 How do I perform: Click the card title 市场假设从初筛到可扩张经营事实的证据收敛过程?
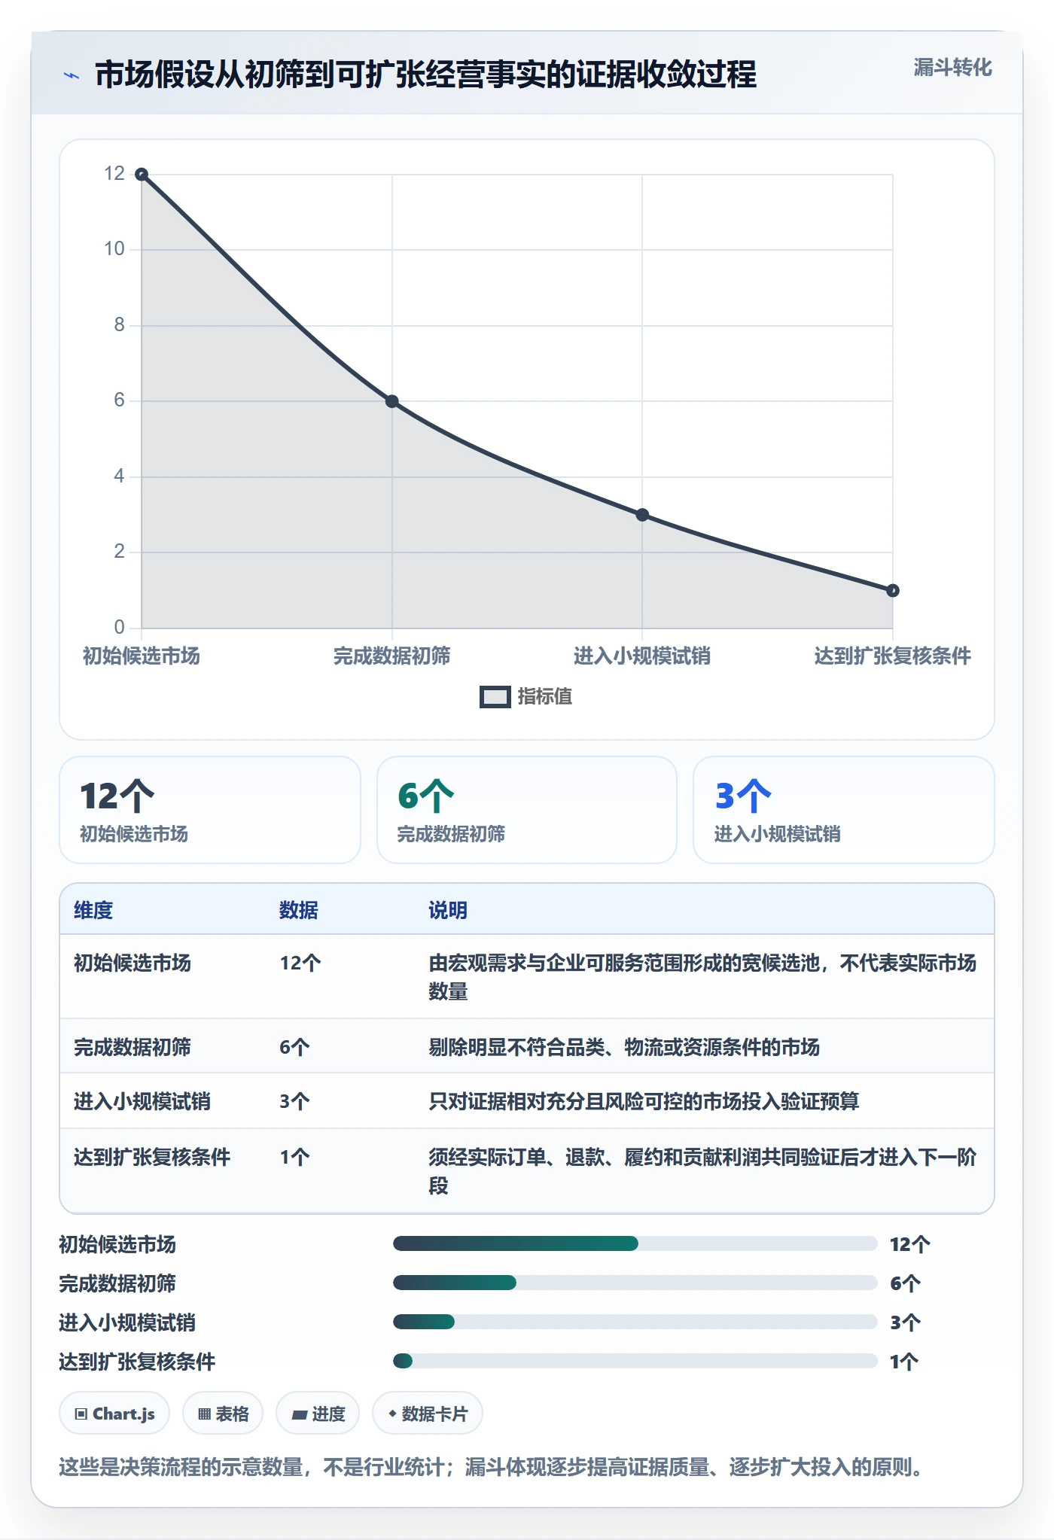pos(425,75)
